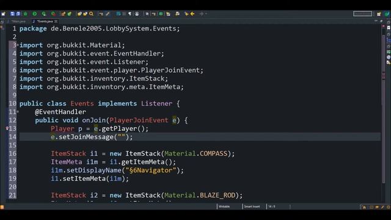Click the error marker on line 13
The width and height of the screenshot is (391, 220).
[x=7, y=128]
